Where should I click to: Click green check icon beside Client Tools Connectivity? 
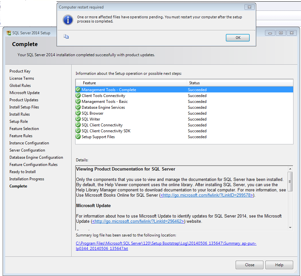point(78,95)
